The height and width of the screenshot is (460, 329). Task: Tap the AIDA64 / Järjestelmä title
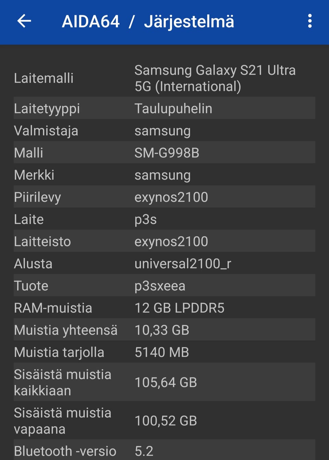(x=148, y=22)
